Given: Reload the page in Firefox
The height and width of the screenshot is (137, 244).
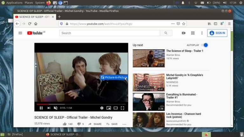Looking at the screenshot, I should (30, 24).
